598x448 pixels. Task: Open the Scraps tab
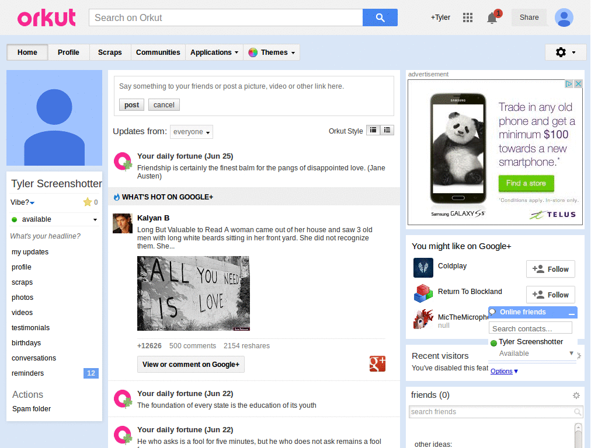point(110,52)
